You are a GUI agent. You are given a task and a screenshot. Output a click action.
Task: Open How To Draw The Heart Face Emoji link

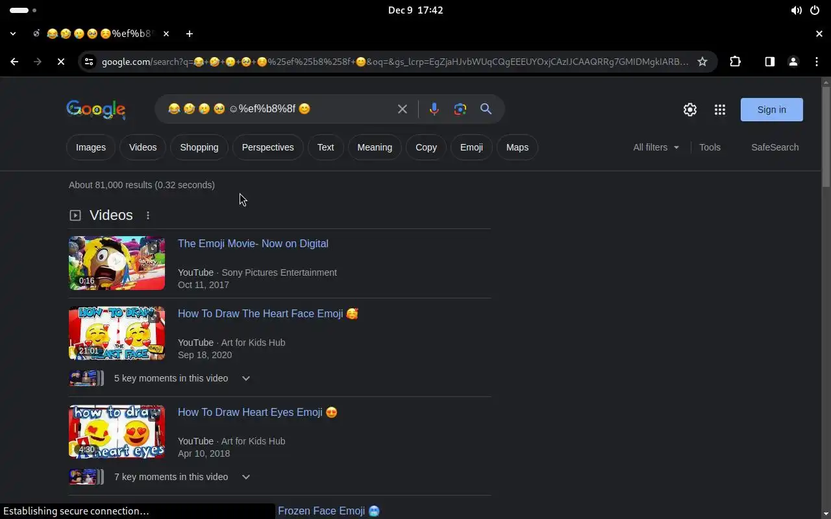(268, 313)
